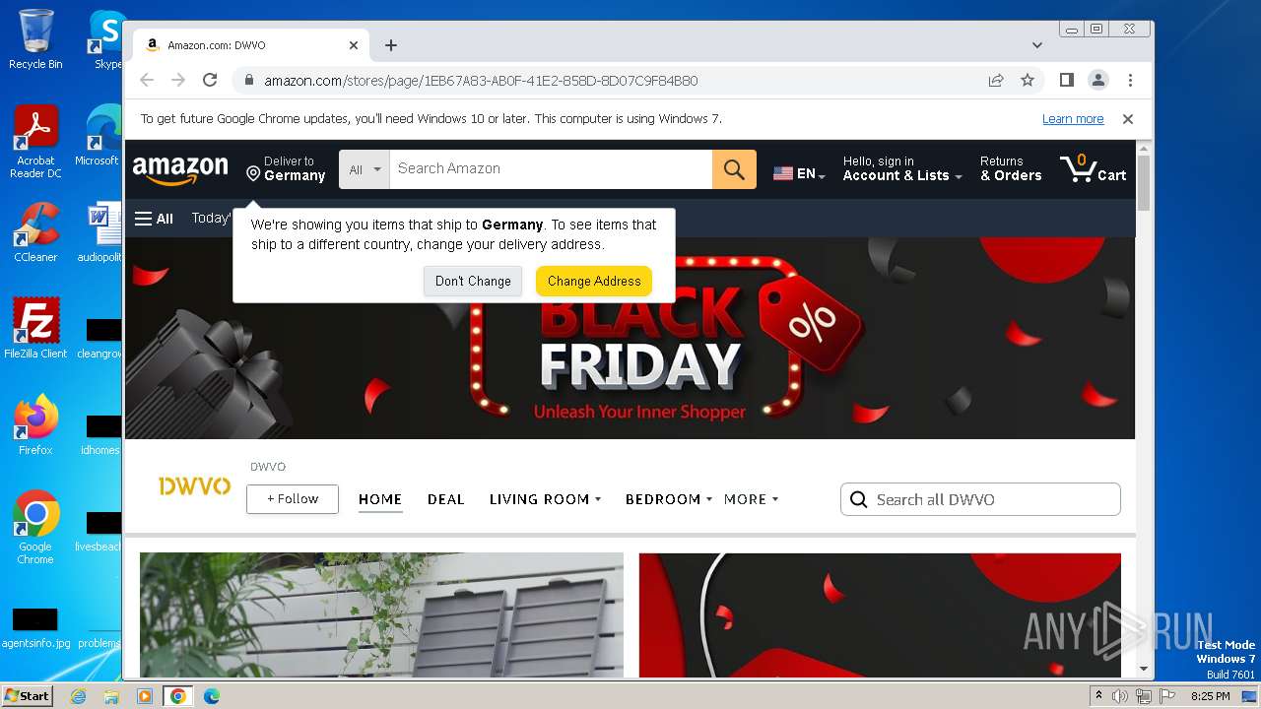Screen dimensions: 1261x709
Task: Follow the DWVO store
Action: click(293, 499)
